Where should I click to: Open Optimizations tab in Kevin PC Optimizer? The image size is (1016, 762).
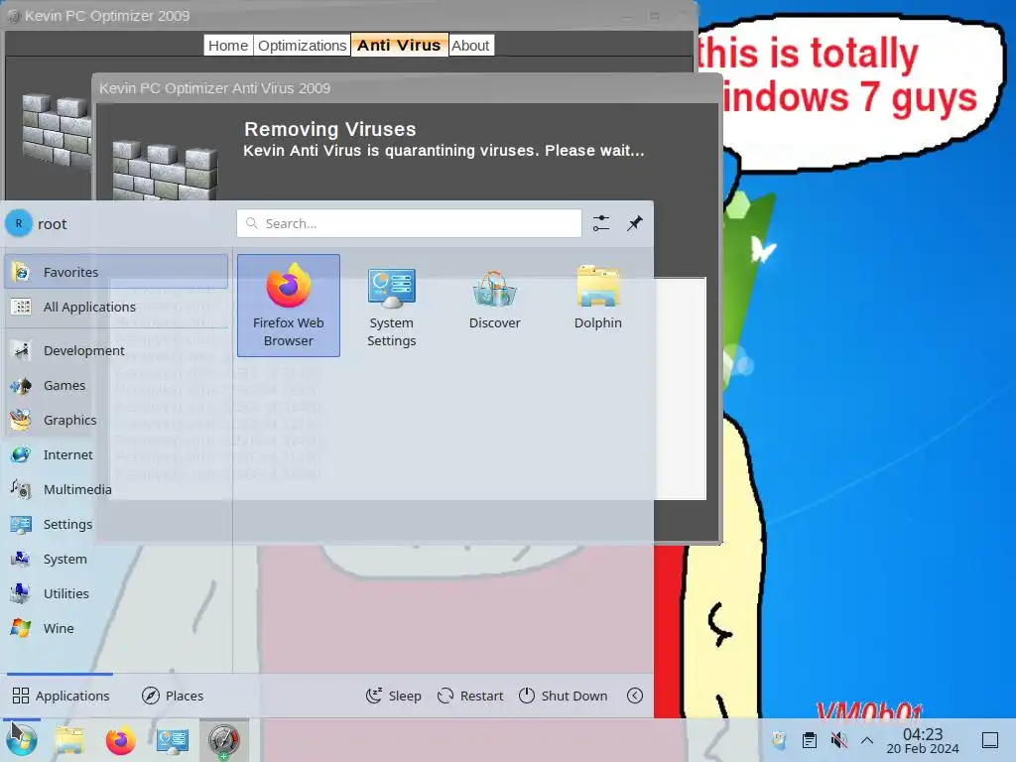click(x=302, y=46)
